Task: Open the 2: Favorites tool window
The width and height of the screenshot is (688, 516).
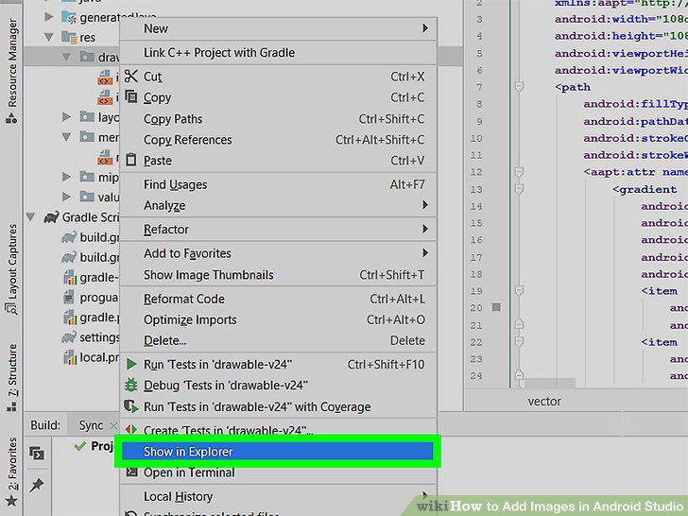Action: (12, 472)
